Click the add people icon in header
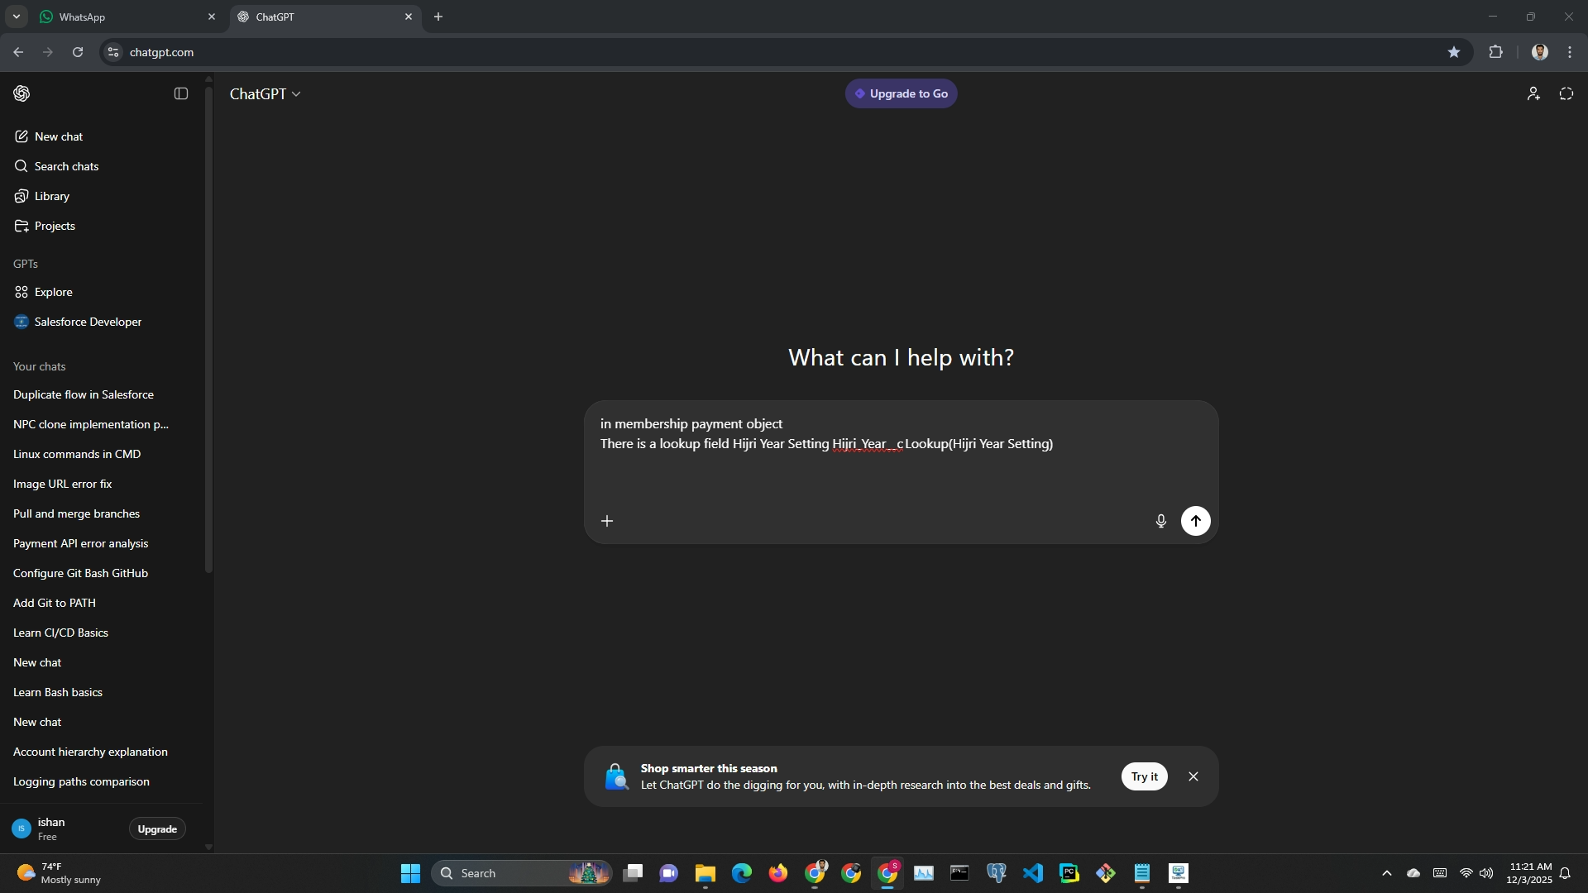 click(1533, 93)
